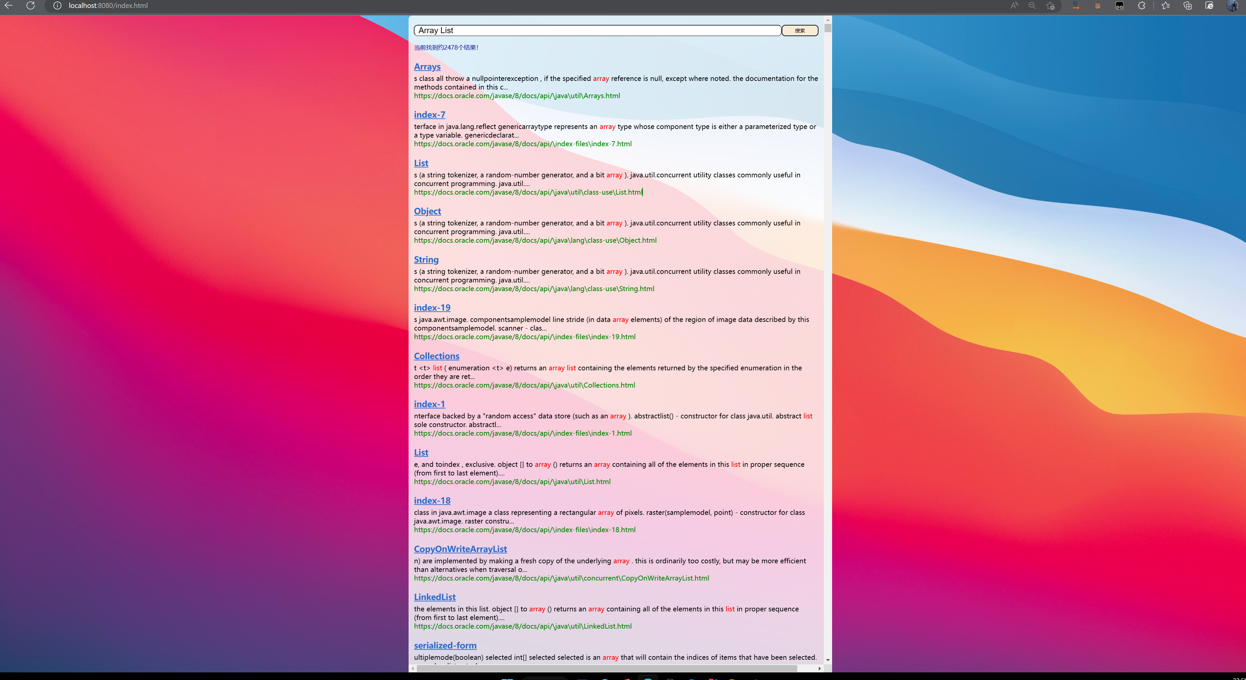Open the browser profile avatar
1246x680 pixels.
point(1232,6)
